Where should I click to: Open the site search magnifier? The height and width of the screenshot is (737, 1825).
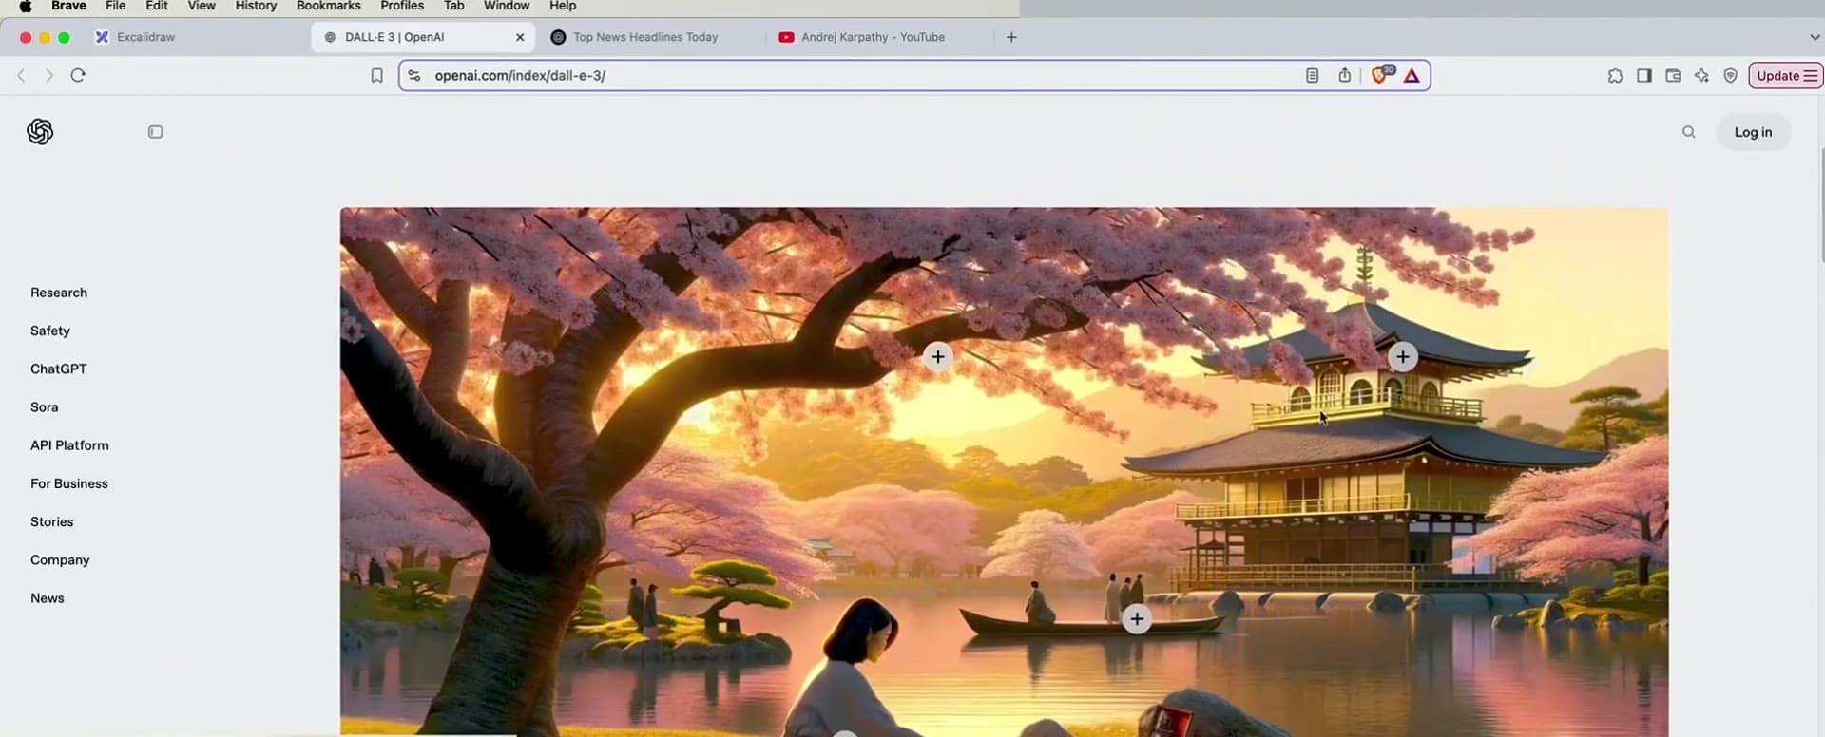(x=1689, y=132)
